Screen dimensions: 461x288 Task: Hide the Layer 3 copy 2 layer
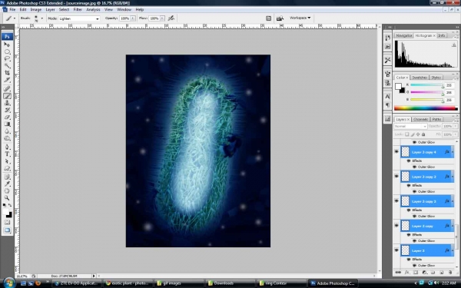pyautogui.click(x=396, y=201)
